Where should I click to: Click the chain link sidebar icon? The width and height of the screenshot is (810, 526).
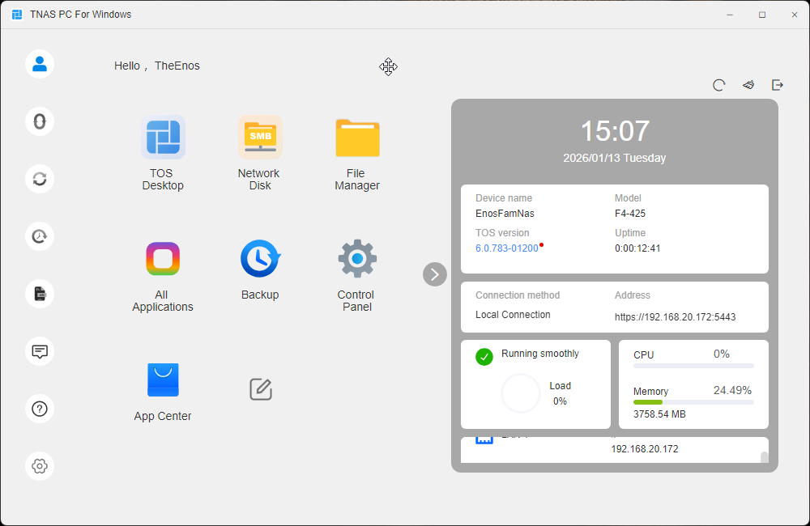[40, 122]
